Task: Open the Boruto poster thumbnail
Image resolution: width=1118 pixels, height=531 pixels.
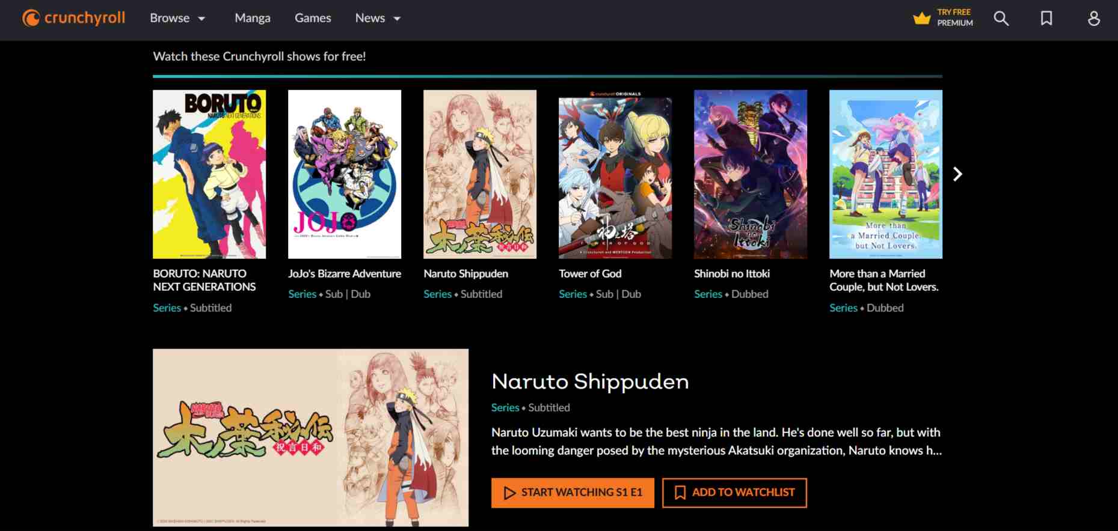Action: pos(209,174)
